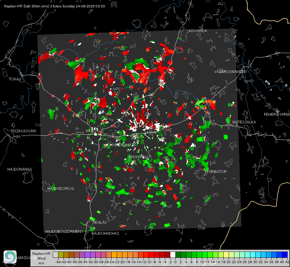The image size is (290, 267).
Task: Click the Wind label in the legend
Action: click(x=41, y=258)
